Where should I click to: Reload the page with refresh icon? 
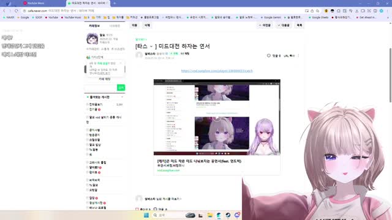click(17, 11)
